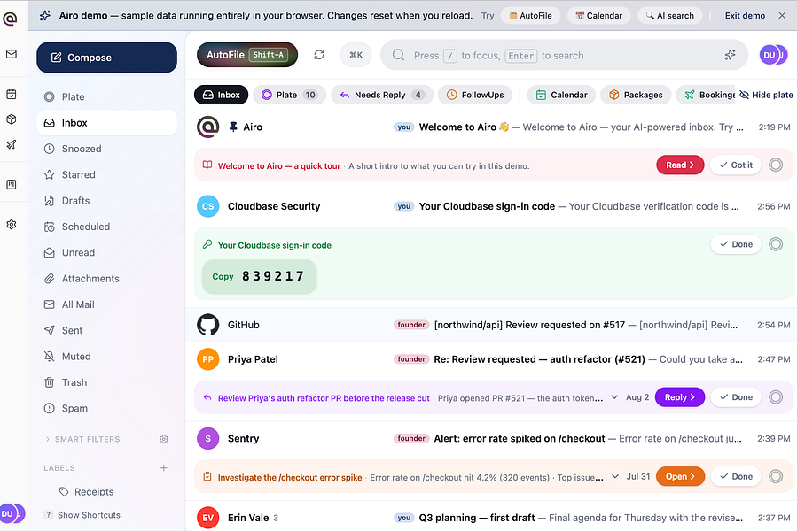Click the refresh icon next to AutoFile
This screenshot has width=797, height=531.
click(x=319, y=55)
